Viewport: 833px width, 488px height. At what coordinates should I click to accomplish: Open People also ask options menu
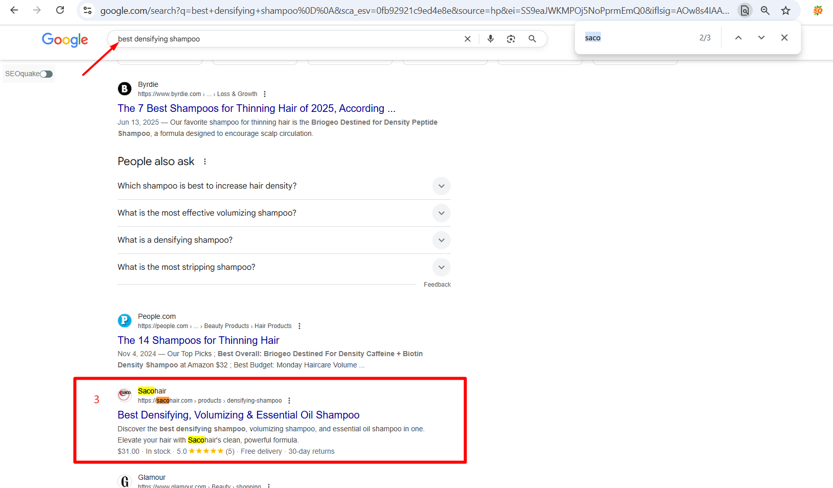(x=205, y=161)
